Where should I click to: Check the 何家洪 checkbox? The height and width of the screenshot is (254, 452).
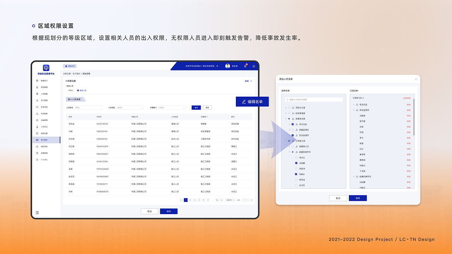tap(296, 169)
